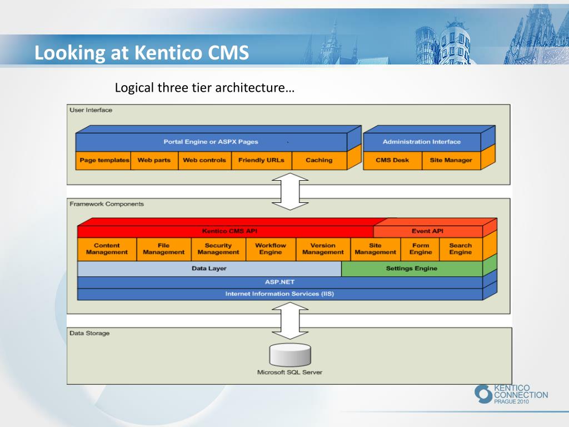
Task: Click the File Management box
Action: [164, 249]
